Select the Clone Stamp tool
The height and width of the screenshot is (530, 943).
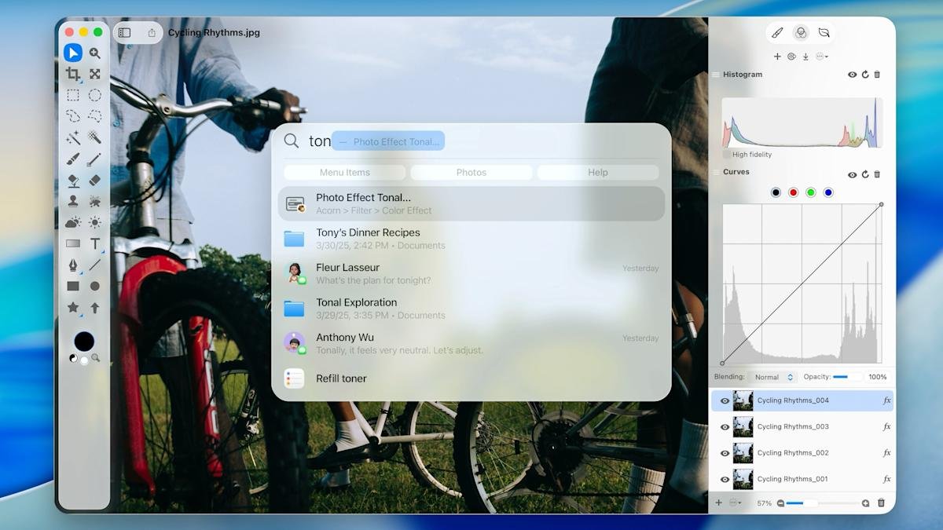click(x=72, y=201)
